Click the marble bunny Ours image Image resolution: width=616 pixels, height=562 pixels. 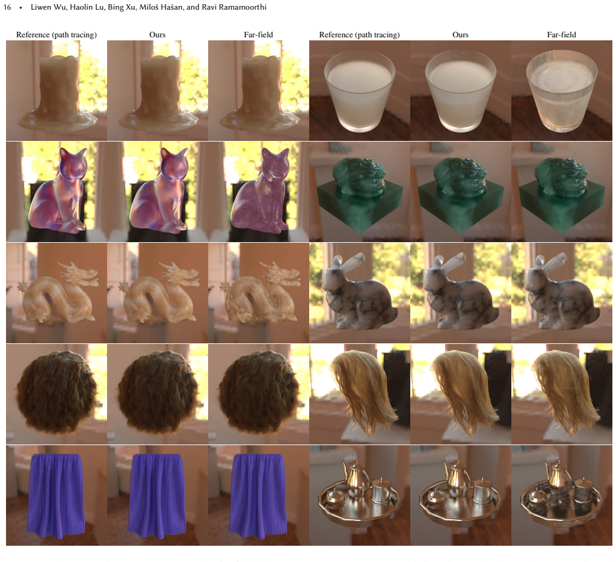click(x=461, y=293)
